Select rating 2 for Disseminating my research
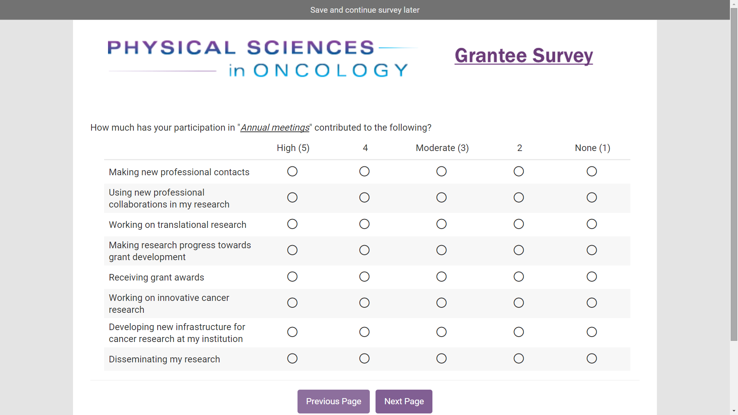 [x=519, y=359]
